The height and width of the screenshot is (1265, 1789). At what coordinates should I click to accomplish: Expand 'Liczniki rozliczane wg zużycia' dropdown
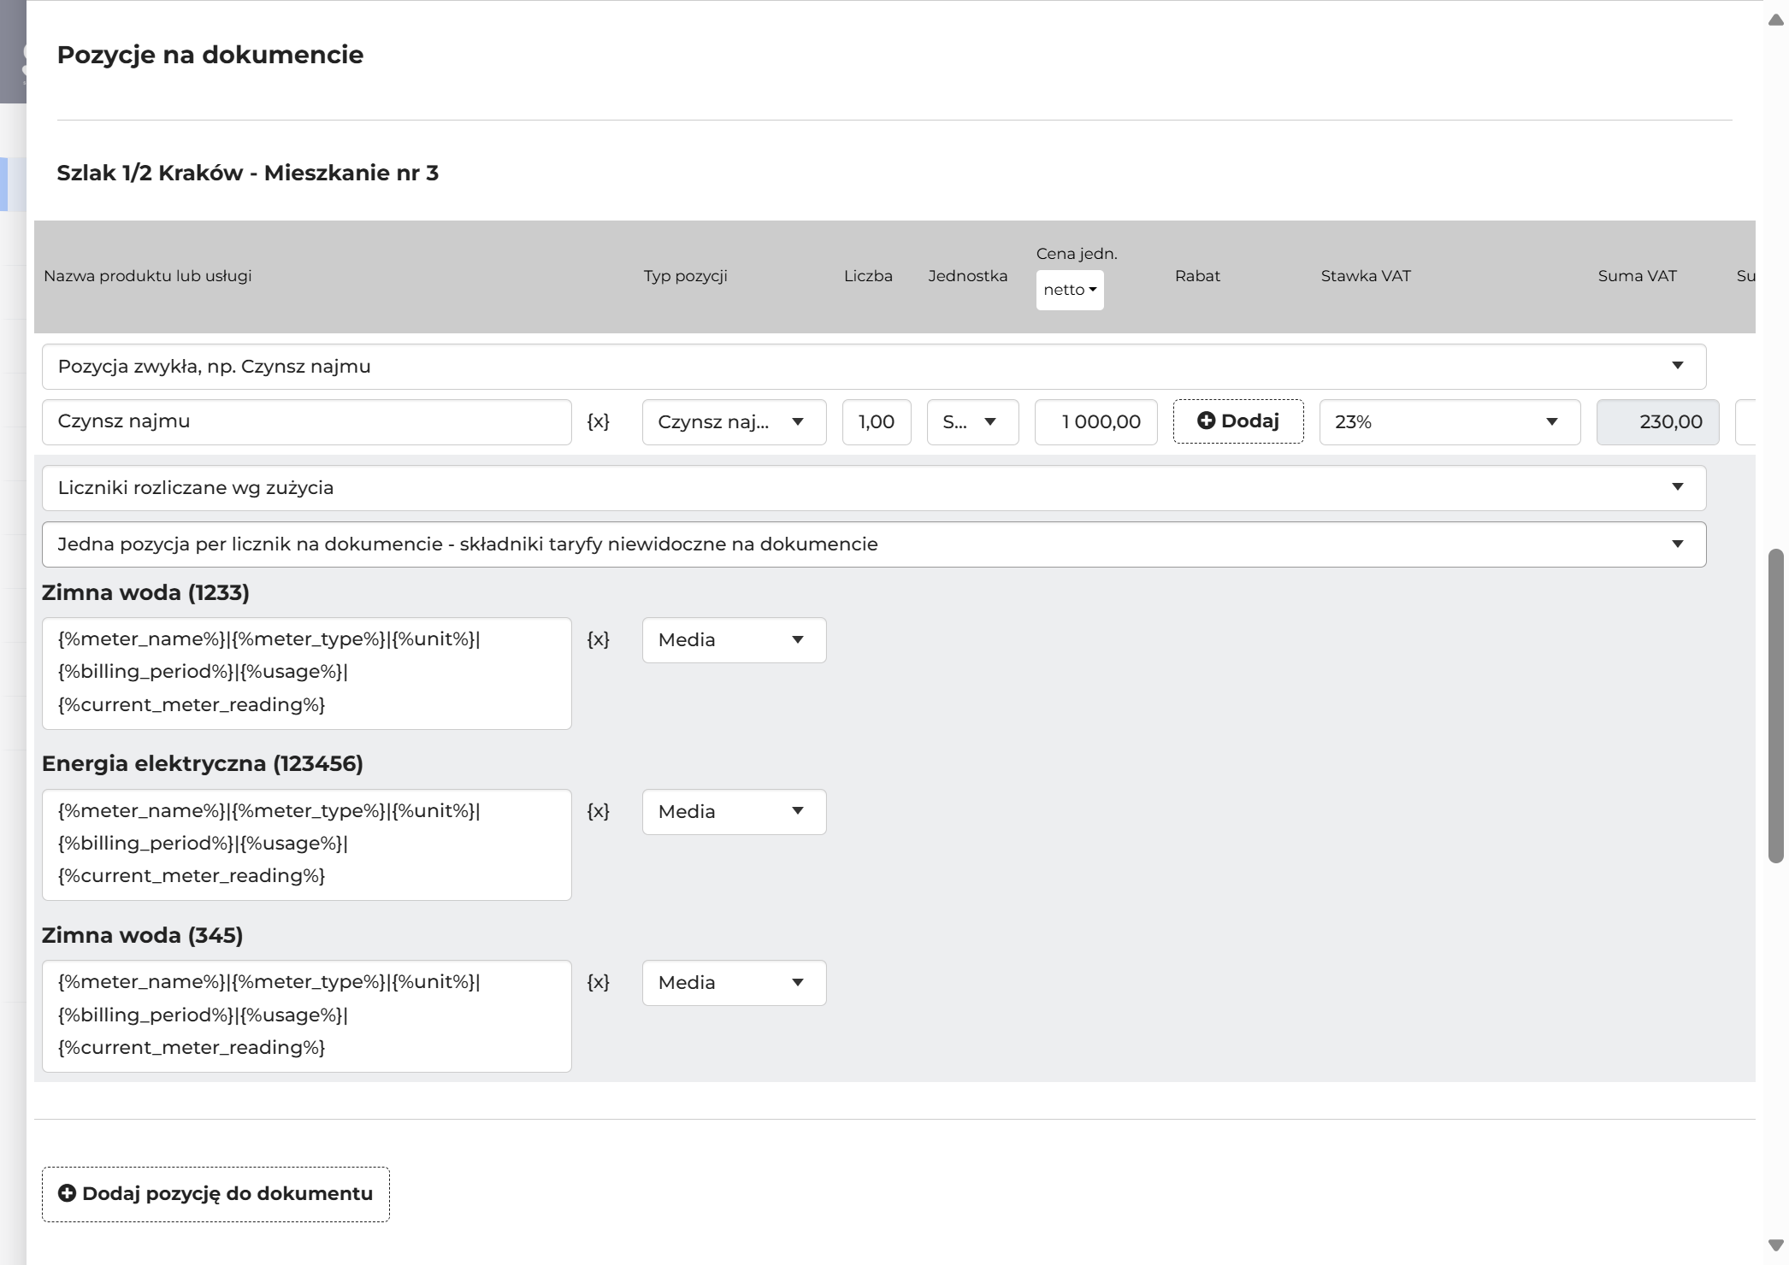point(874,488)
